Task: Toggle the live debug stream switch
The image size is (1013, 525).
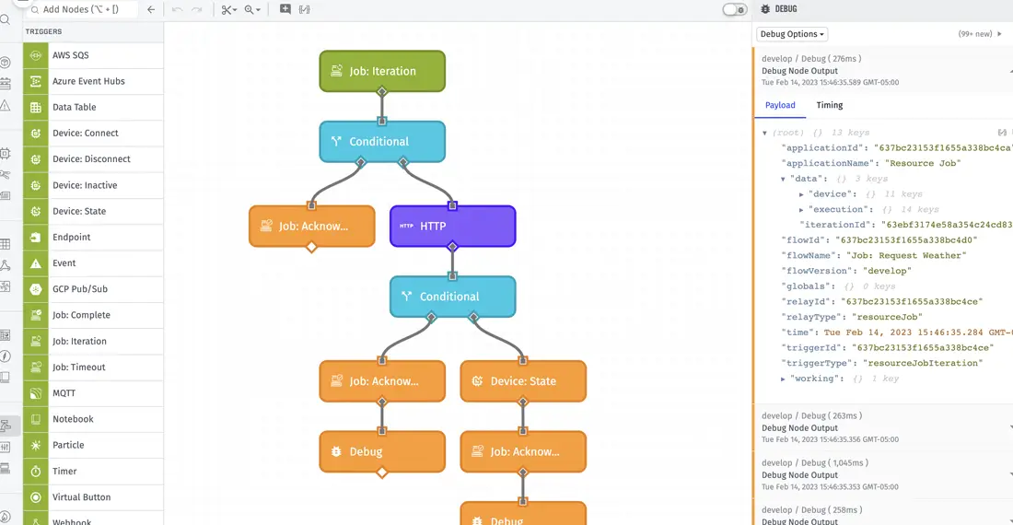Action: (x=734, y=9)
